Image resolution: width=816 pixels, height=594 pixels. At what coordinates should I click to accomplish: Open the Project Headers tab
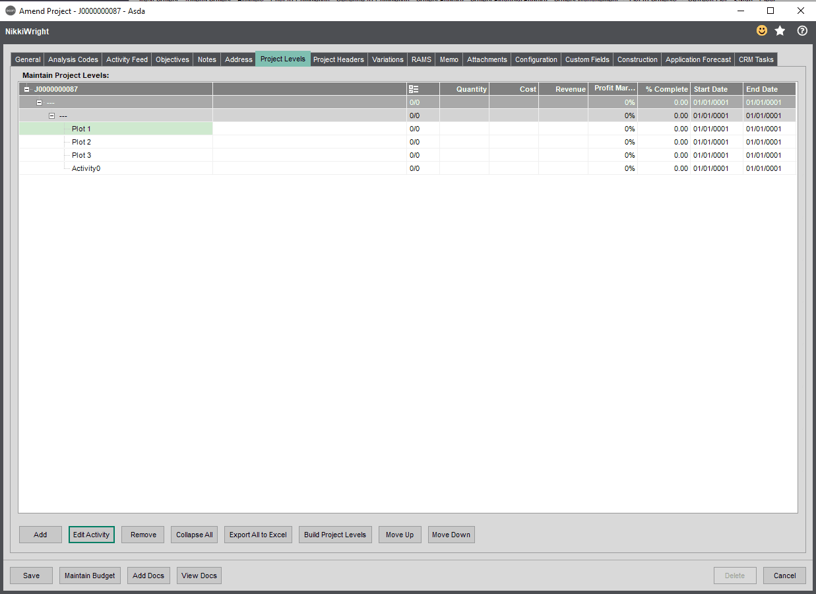338,59
